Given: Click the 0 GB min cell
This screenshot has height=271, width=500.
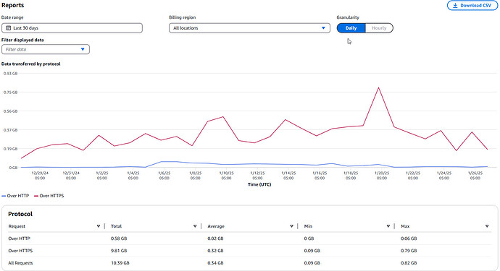Looking at the screenshot, I should coord(309,238).
